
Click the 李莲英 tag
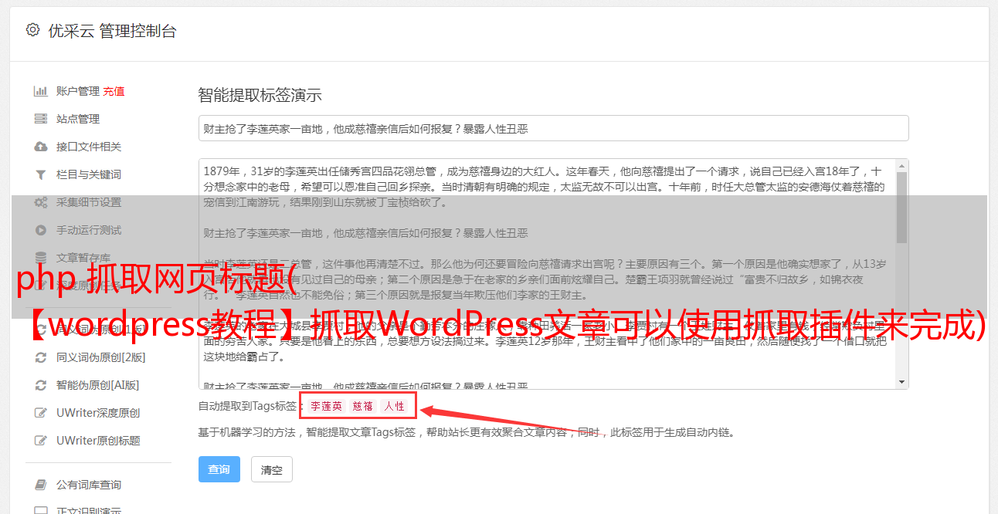(x=327, y=406)
